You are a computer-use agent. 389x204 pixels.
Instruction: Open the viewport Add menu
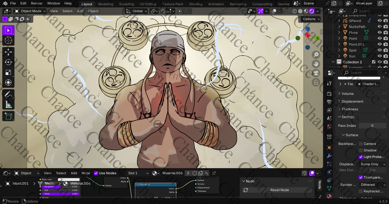tap(80, 11)
